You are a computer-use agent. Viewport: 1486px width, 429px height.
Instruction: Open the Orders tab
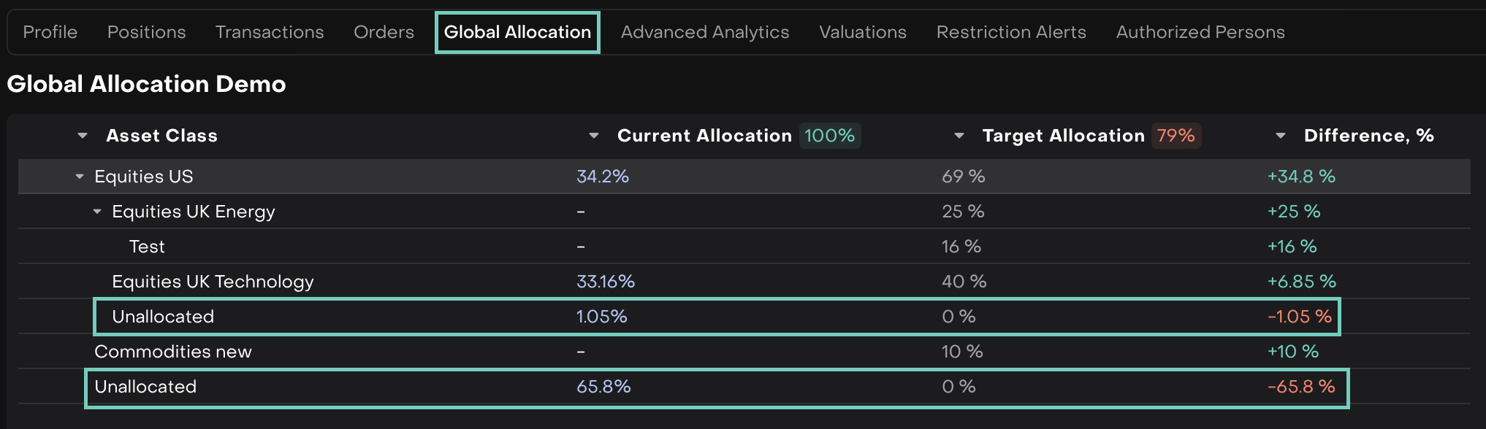(x=384, y=32)
